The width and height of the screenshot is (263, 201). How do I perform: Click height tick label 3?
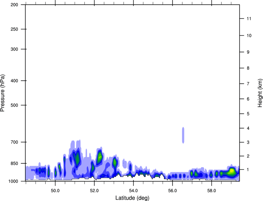coord(248,142)
